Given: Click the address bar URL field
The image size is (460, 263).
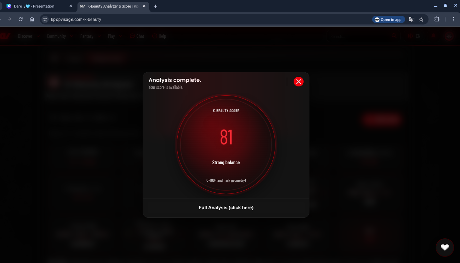Looking at the screenshot, I should (x=206, y=20).
